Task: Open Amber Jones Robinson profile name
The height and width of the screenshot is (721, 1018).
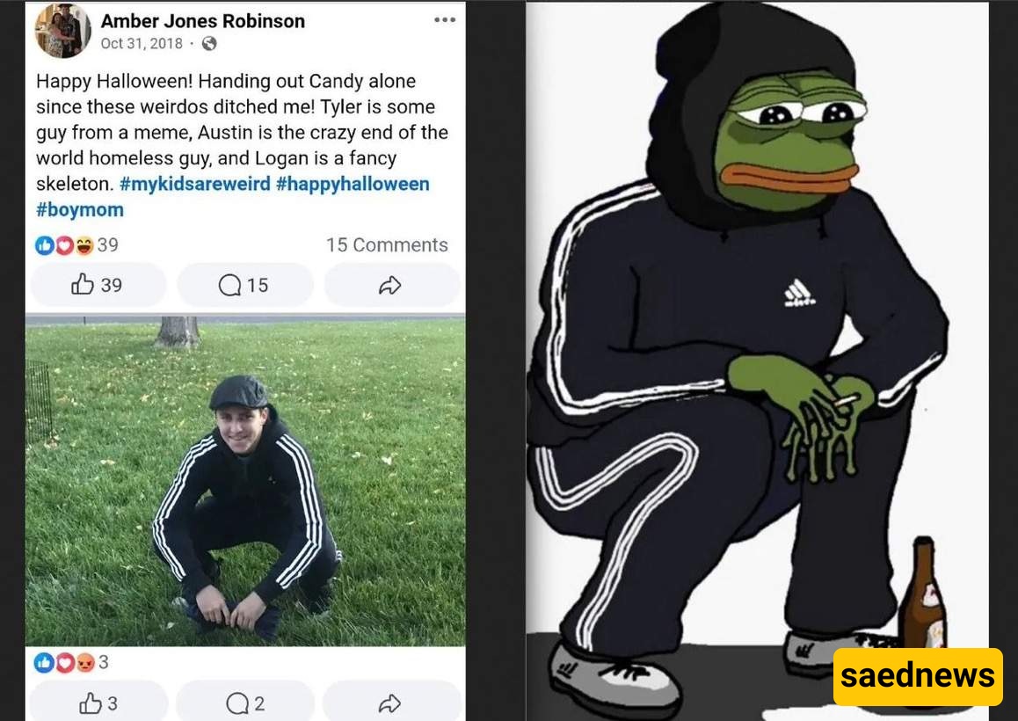Action: pyautogui.click(x=202, y=21)
